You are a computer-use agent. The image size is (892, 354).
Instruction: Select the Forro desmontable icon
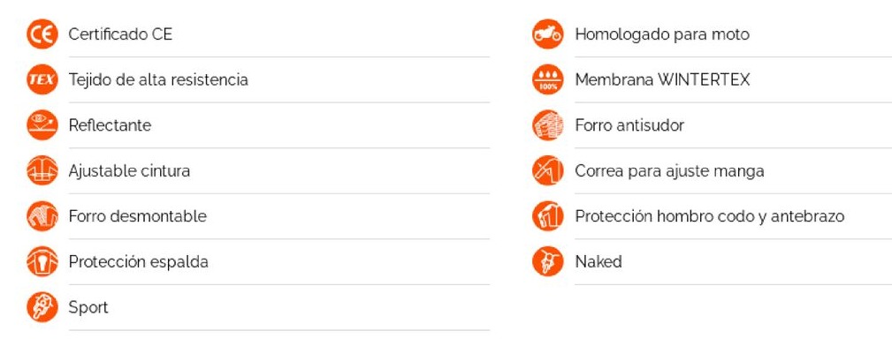click(42, 216)
